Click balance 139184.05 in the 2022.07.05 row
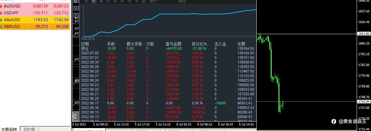 tap(246, 53)
